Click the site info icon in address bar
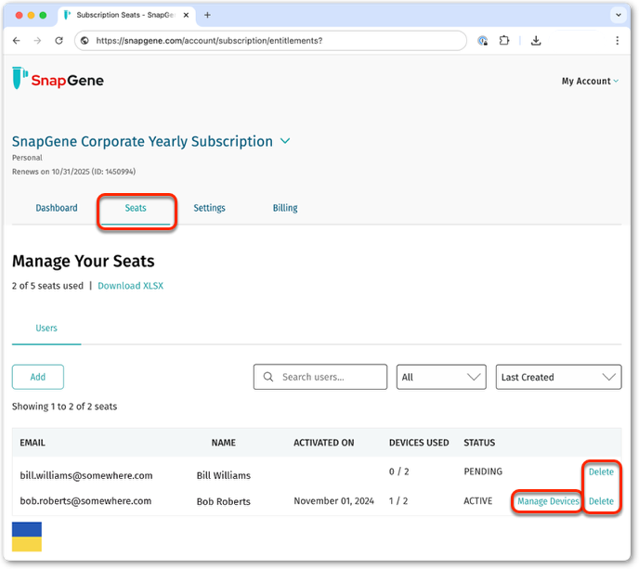639x569 pixels. tap(85, 40)
